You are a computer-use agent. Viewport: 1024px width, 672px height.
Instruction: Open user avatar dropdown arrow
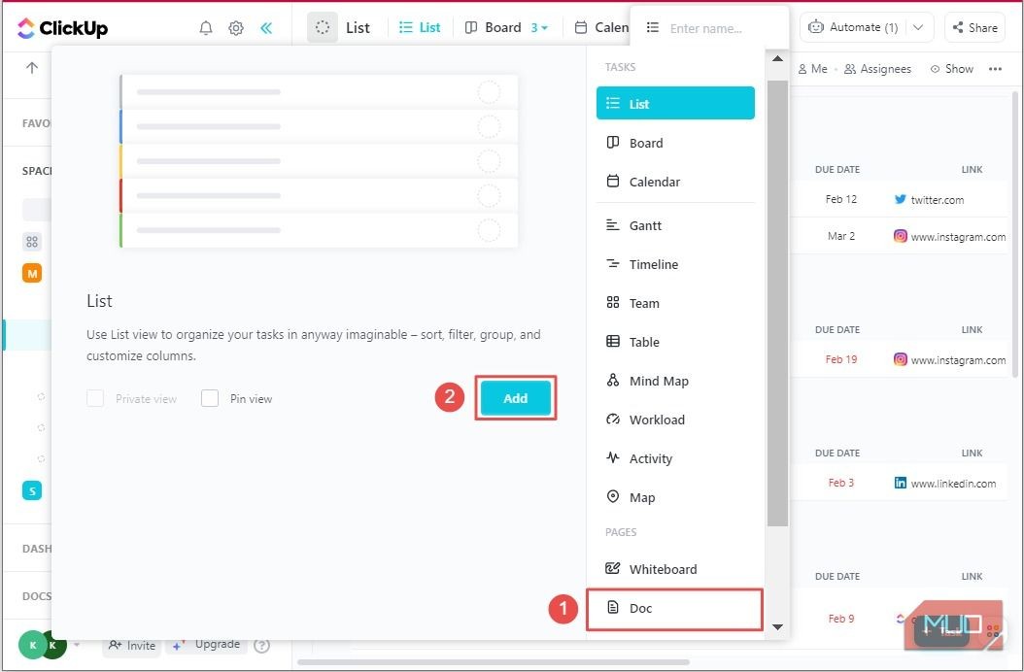tap(77, 645)
